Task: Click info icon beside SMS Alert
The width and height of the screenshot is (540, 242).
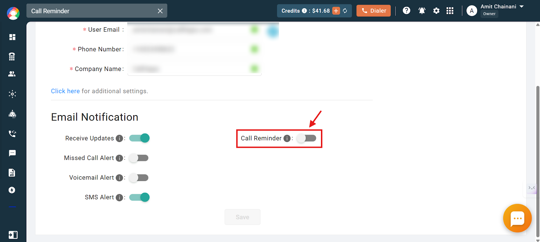Action: click(x=119, y=198)
